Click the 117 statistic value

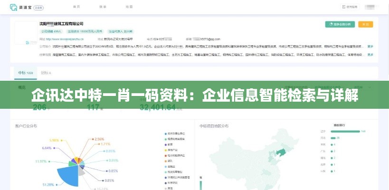point(93,108)
